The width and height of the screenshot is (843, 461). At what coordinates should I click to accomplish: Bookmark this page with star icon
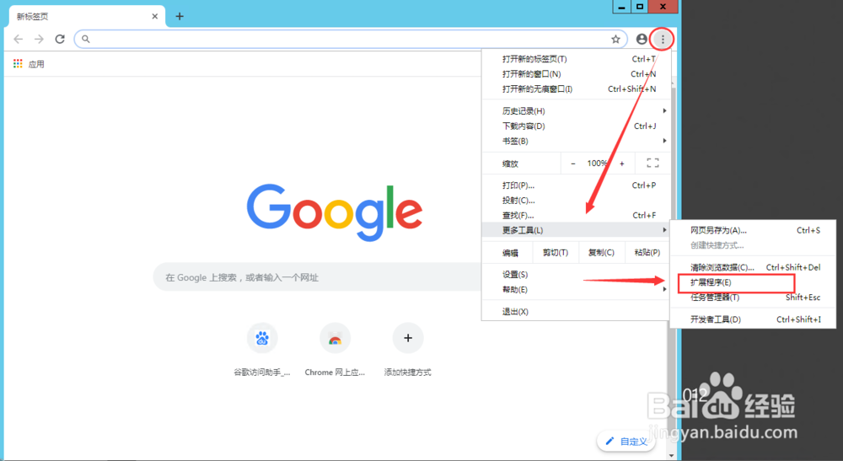615,40
